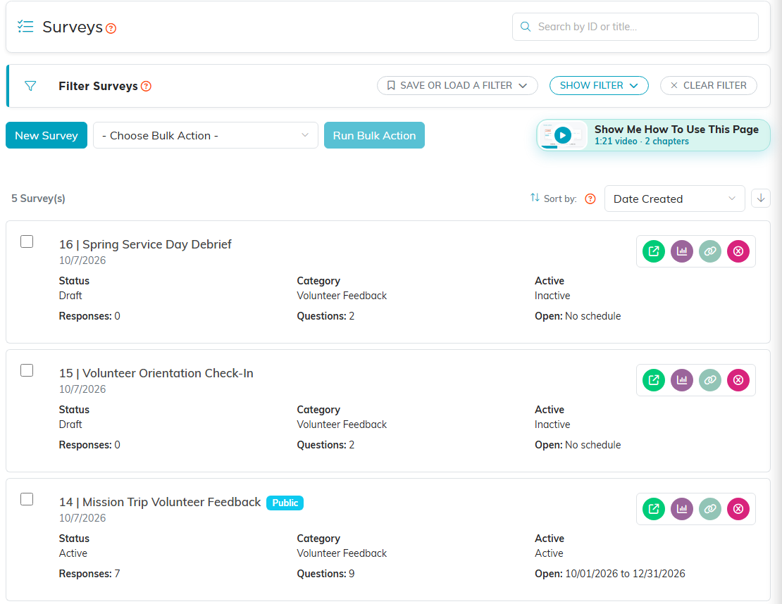This screenshot has width=782, height=604.
Task: Open Mission Trip Volunteer Feedback survey externally
Action: [x=653, y=509]
